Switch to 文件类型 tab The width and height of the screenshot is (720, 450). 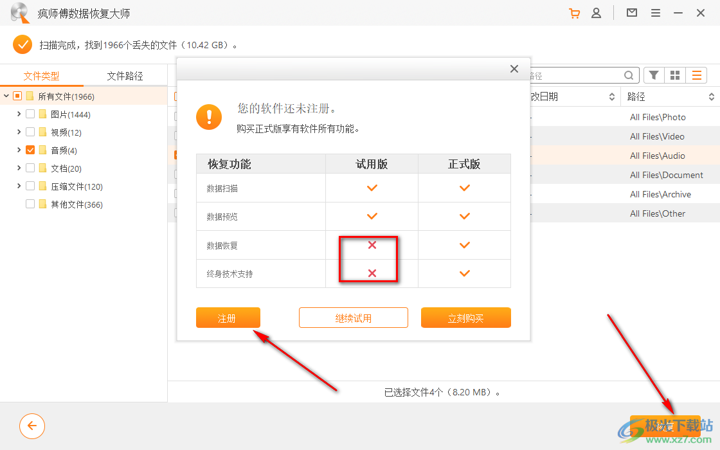[42, 76]
